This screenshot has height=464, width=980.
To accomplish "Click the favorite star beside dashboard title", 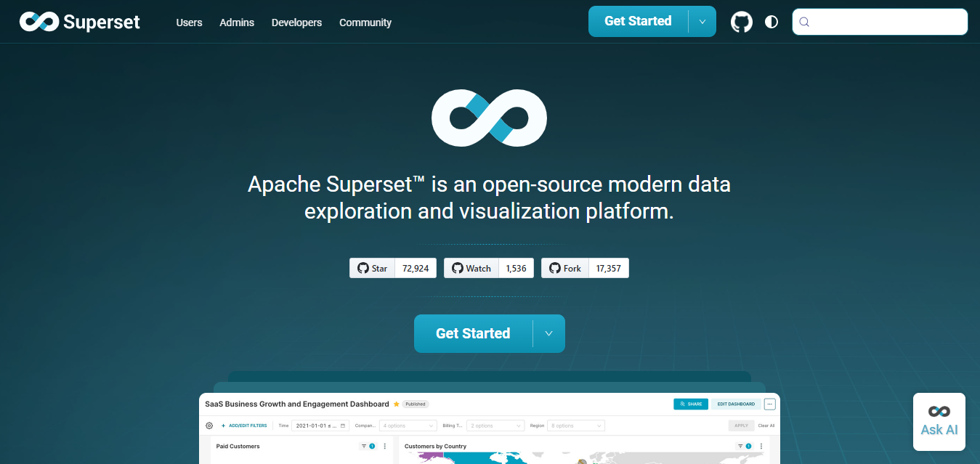I will tap(396, 404).
